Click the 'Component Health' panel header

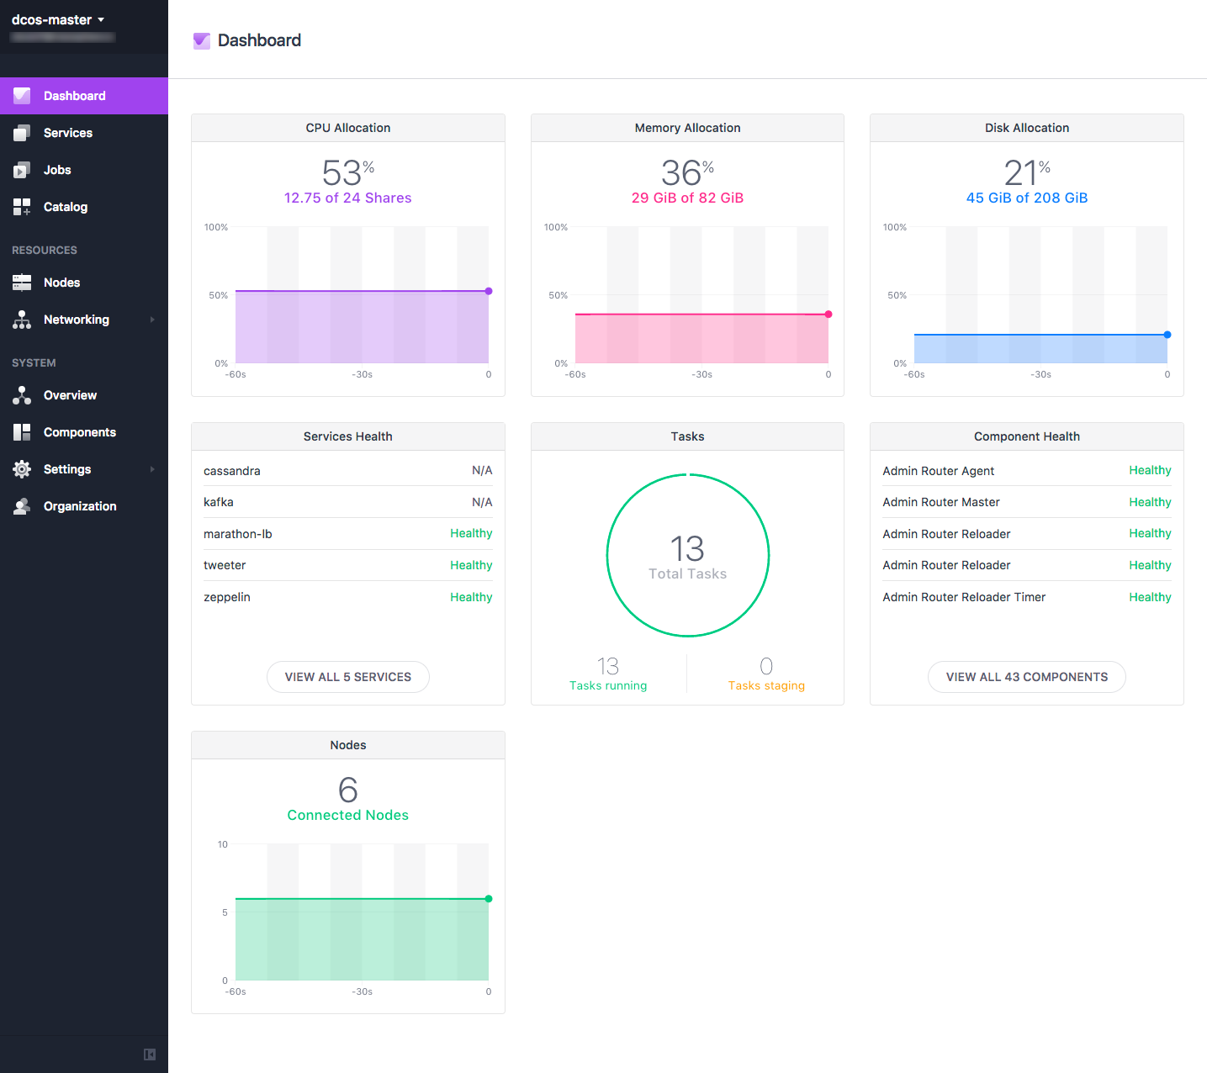click(x=1027, y=436)
